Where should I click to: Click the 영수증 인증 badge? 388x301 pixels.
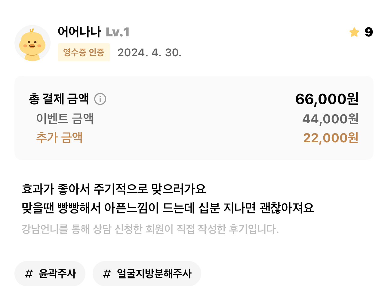click(84, 52)
